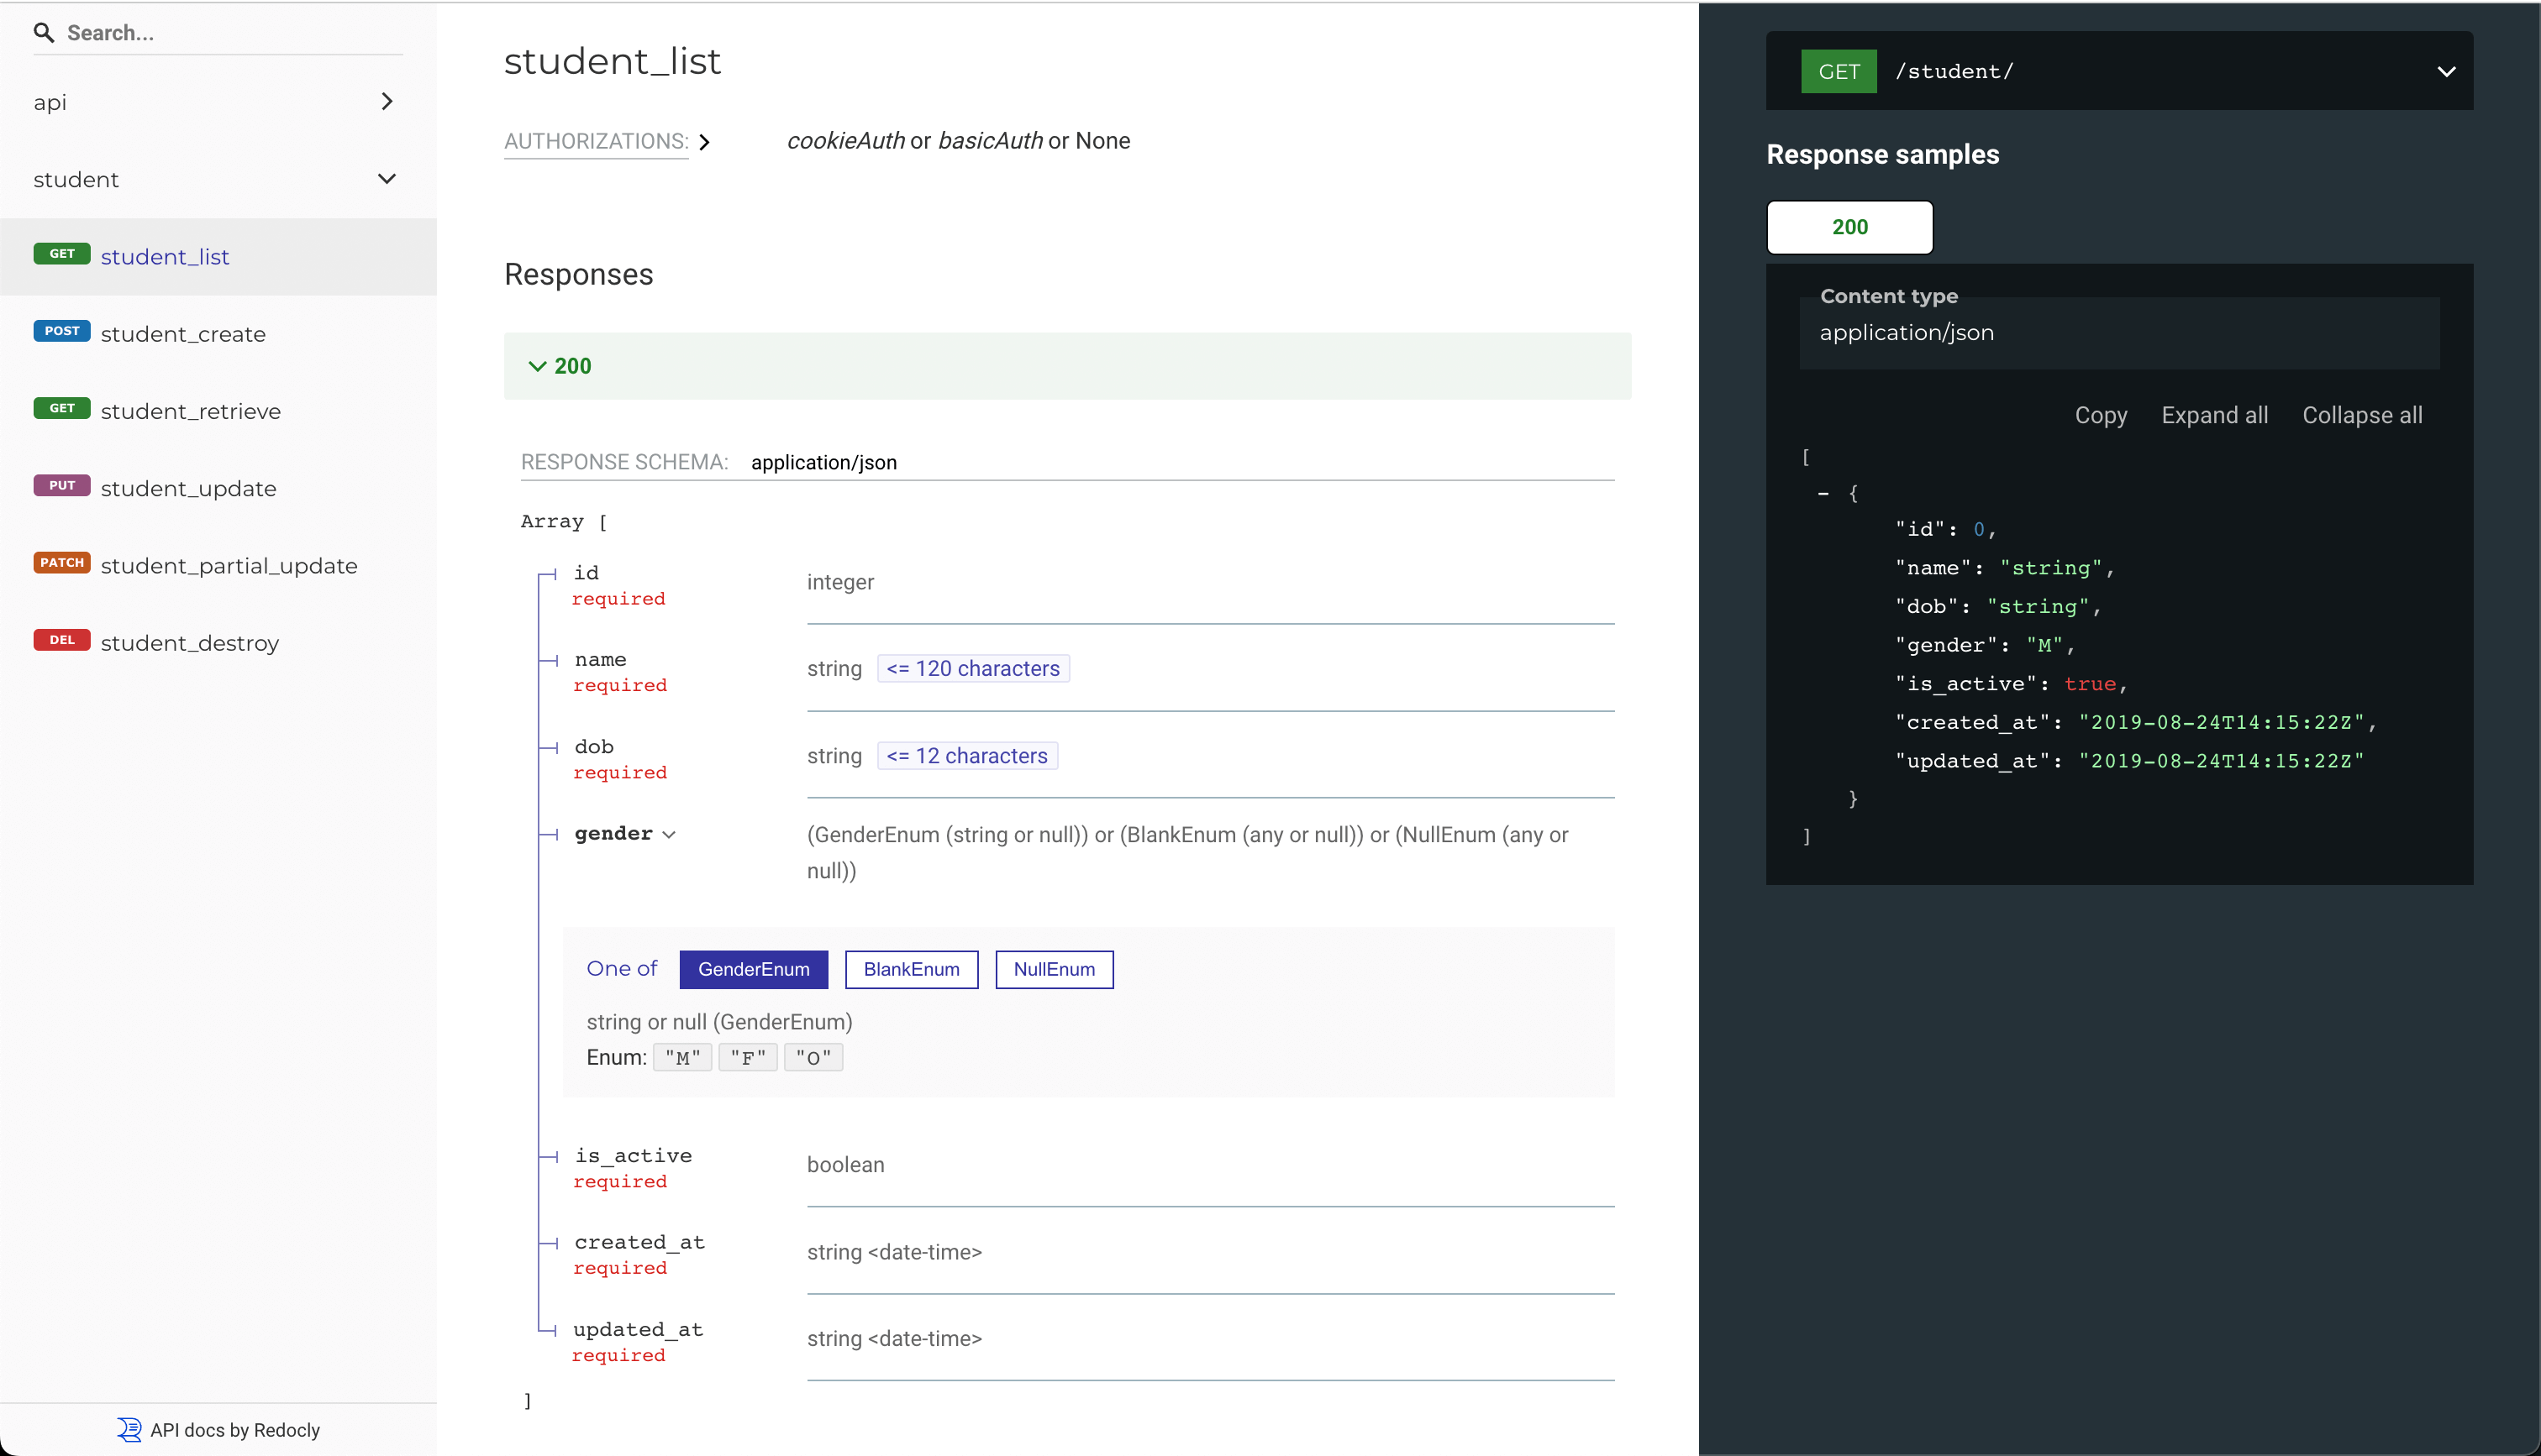Viewport: 2541px width, 1456px height.
Task: Click the "O" enum value
Action: [813, 1058]
